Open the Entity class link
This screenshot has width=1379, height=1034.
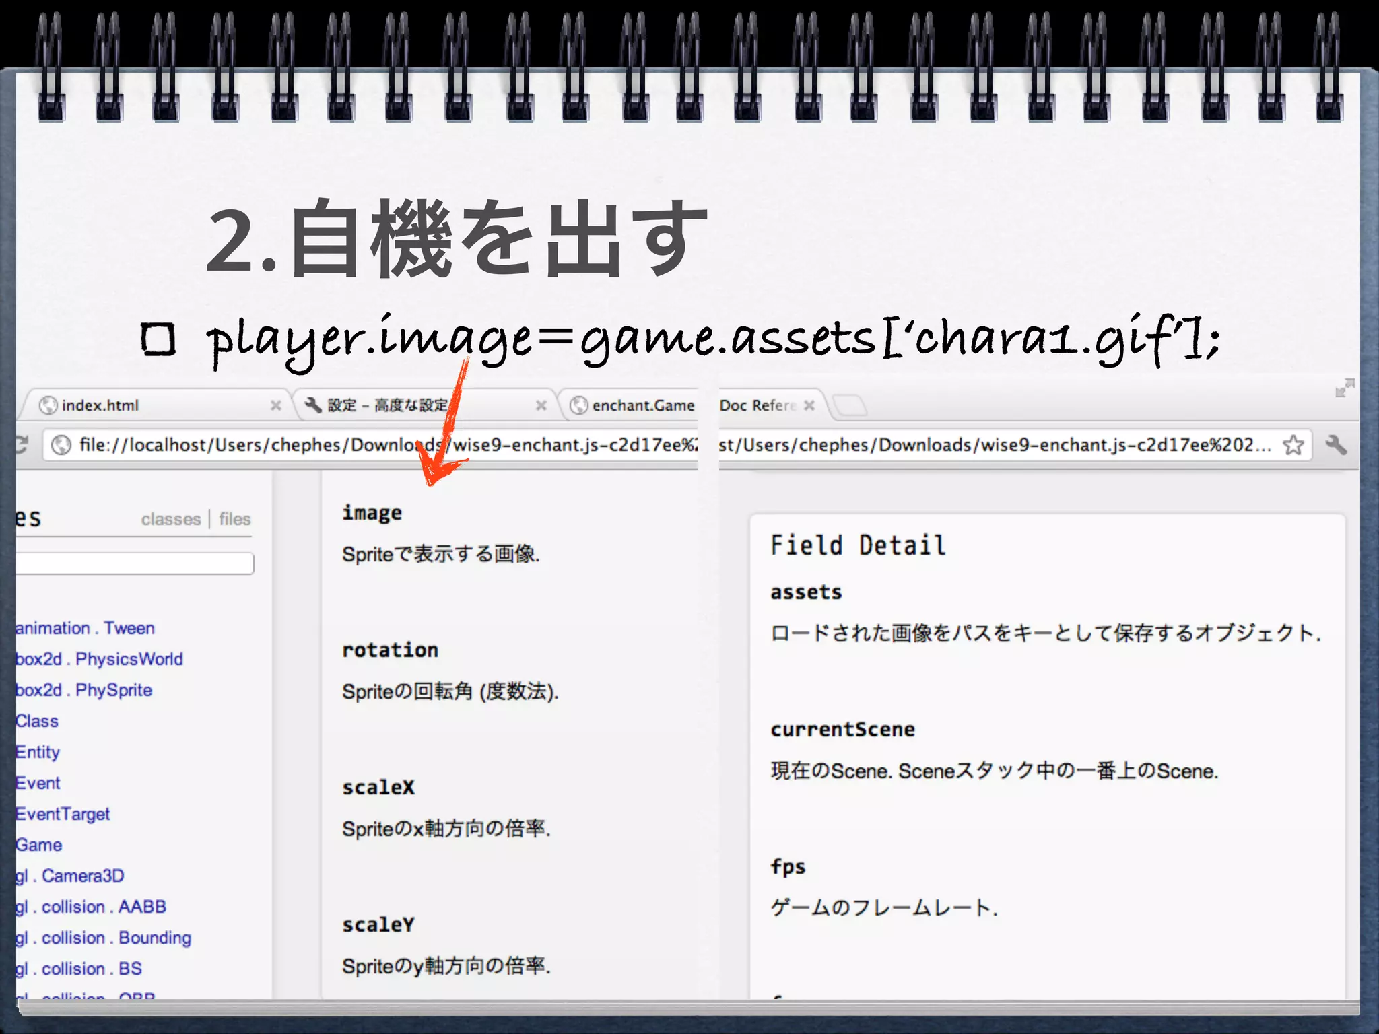tap(38, 752)
